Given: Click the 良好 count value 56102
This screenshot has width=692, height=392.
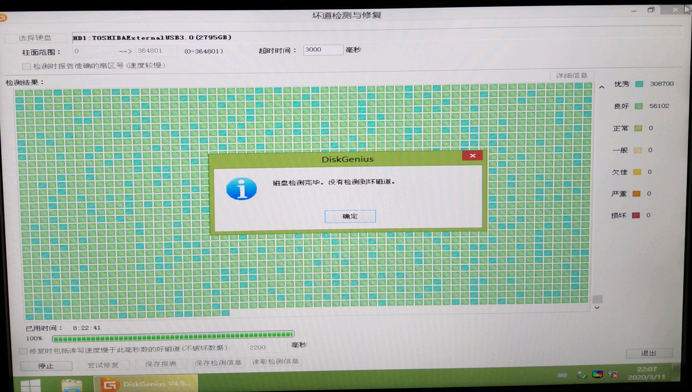Looking at the screenshot, I should pos(659,106).
